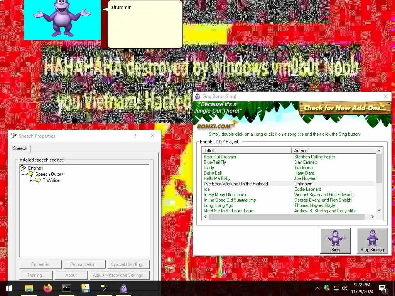
Task: Select the Engines tree root
Action: click(x=35, y=168)
